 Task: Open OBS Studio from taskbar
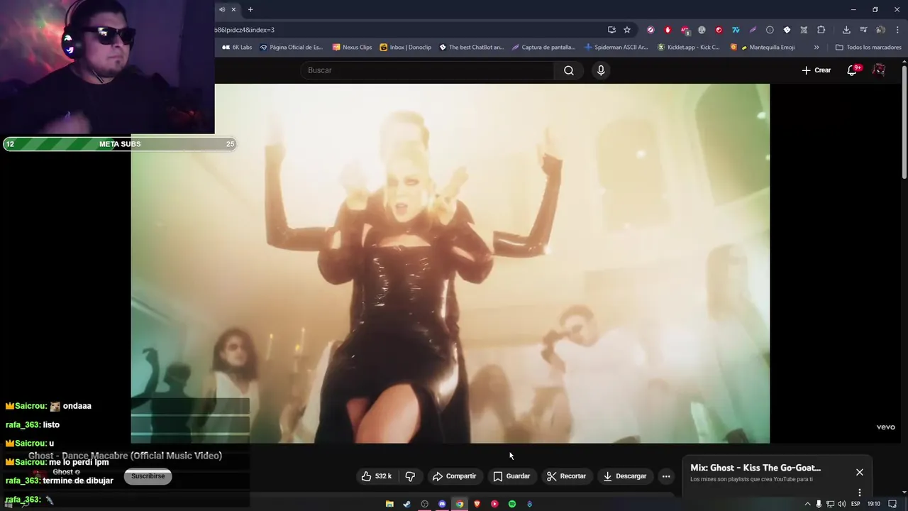425,504
